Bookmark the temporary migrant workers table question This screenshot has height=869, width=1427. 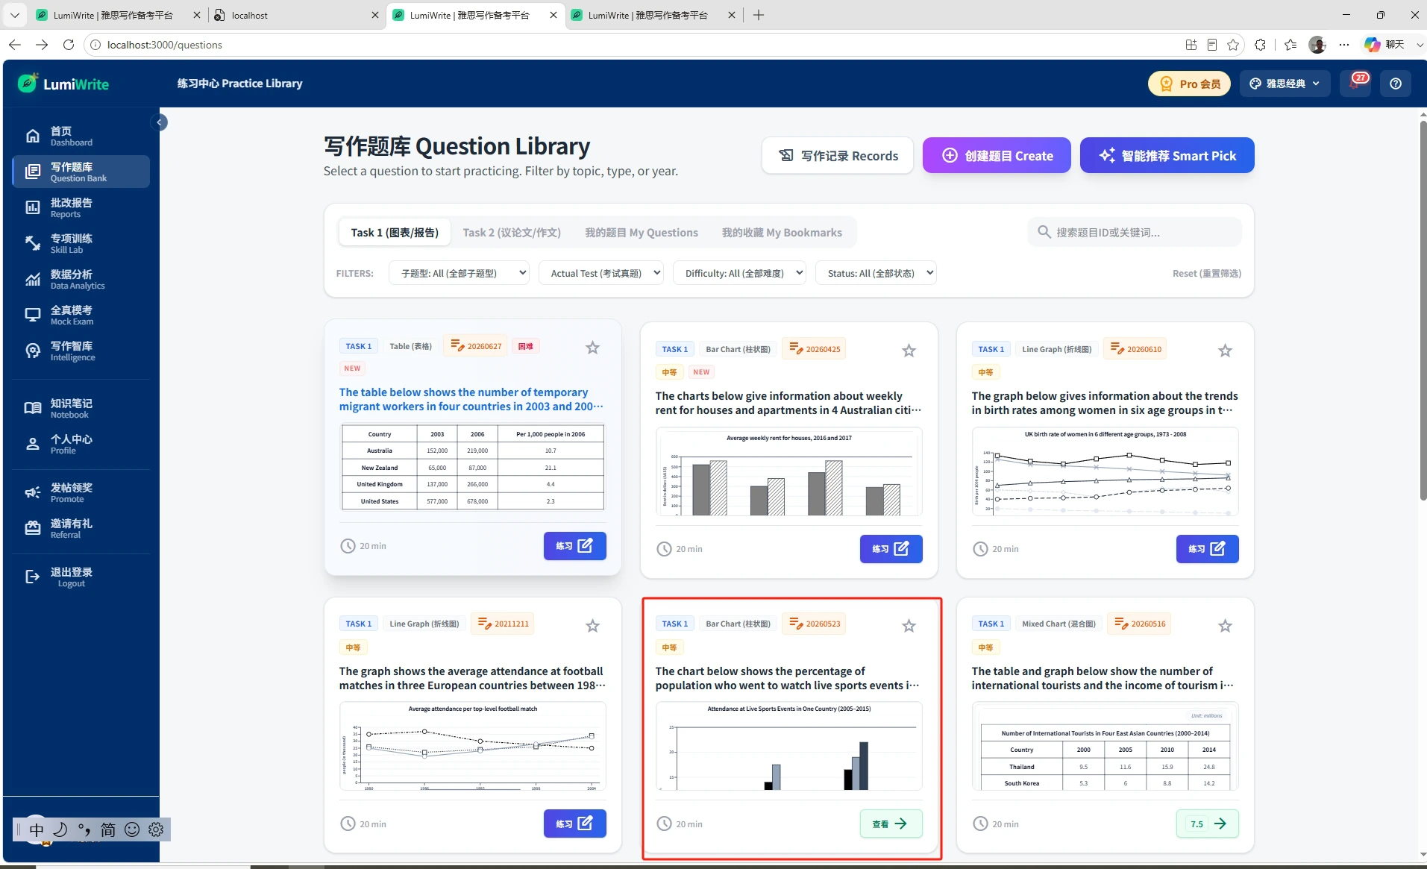point(592,348)
